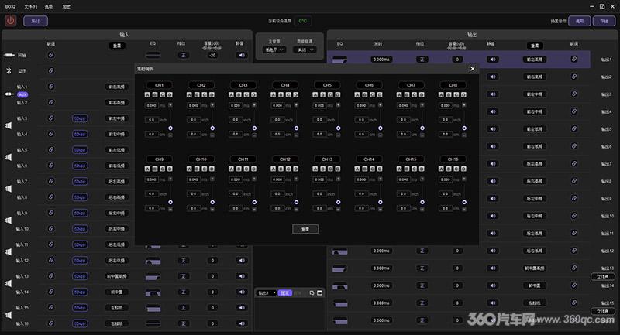Toggle the phase button in 输入13 row
This screenshot has width=620, height=335.
point(183,276)
